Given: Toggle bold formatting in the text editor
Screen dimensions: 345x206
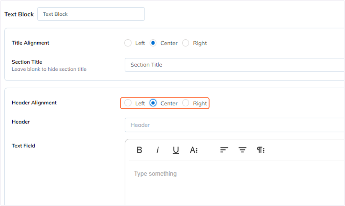Looking at the screenshot, I should click(139, 150).
